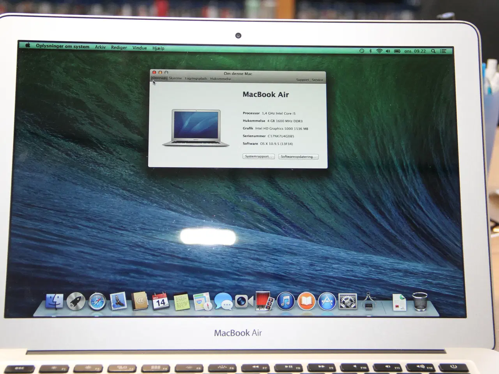Click Time Machine menu bar icon
Screen dimensions: 499x374
362,51
